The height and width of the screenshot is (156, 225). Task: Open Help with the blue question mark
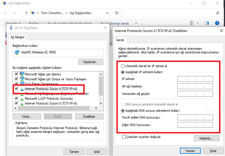pos(217,23)
